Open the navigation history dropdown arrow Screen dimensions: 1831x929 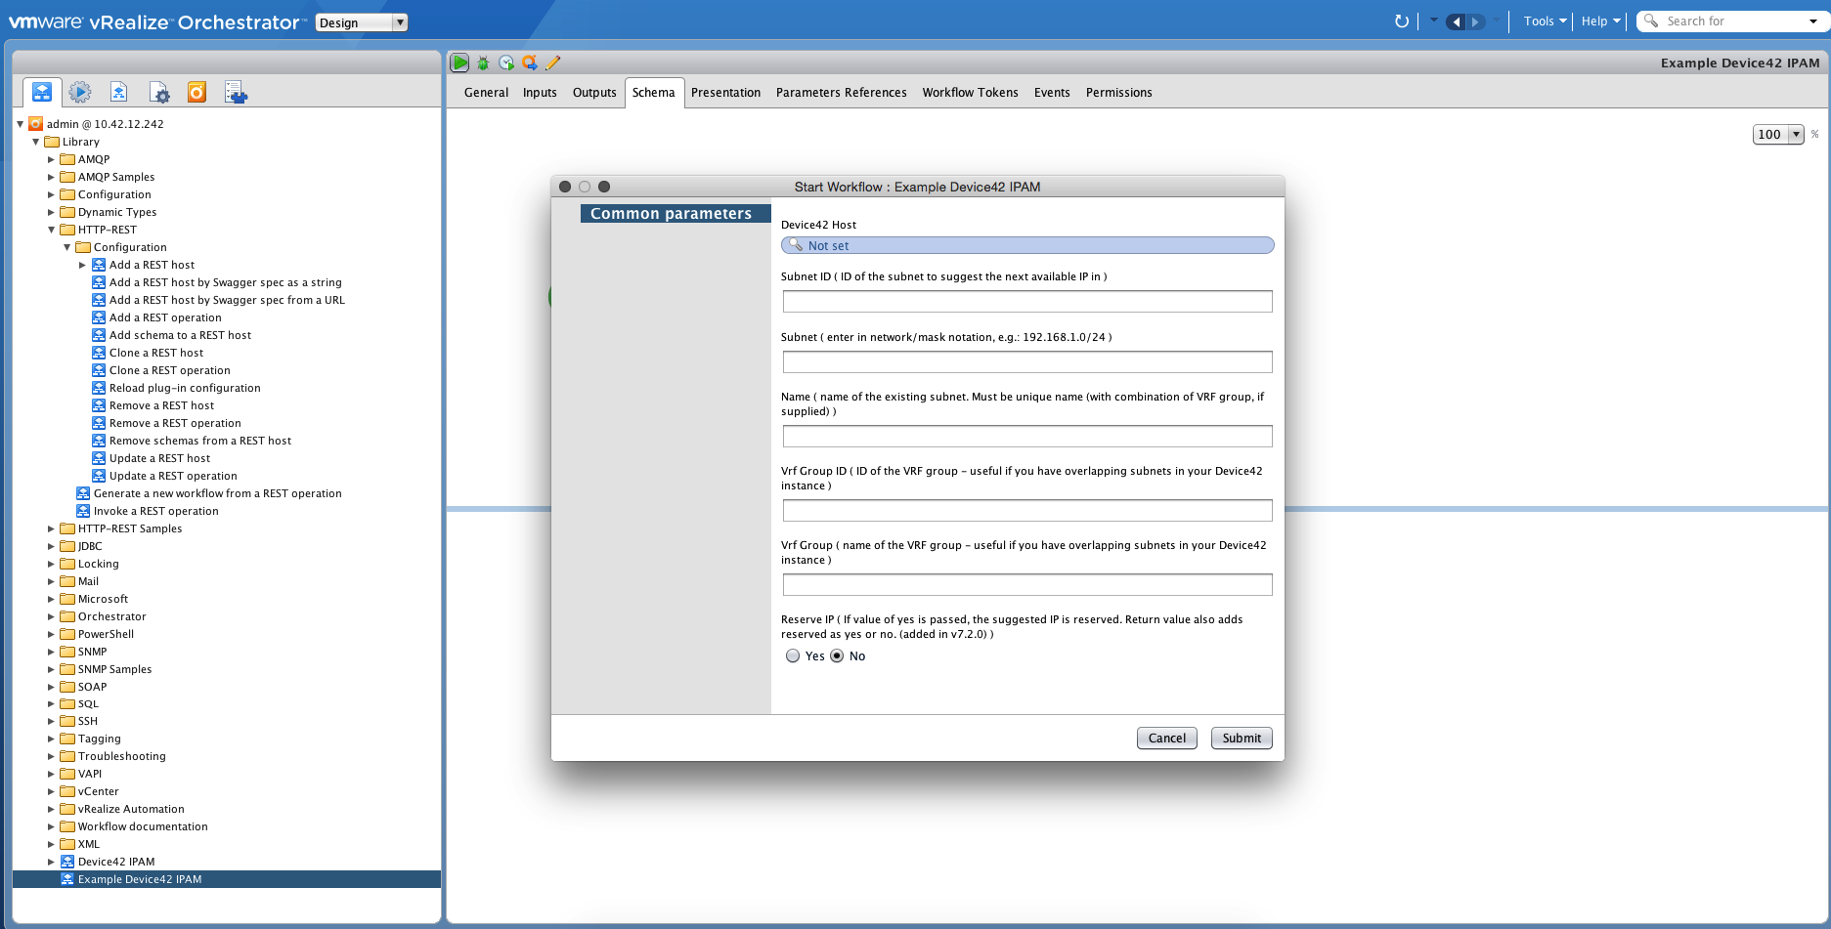coord(1434,21)
